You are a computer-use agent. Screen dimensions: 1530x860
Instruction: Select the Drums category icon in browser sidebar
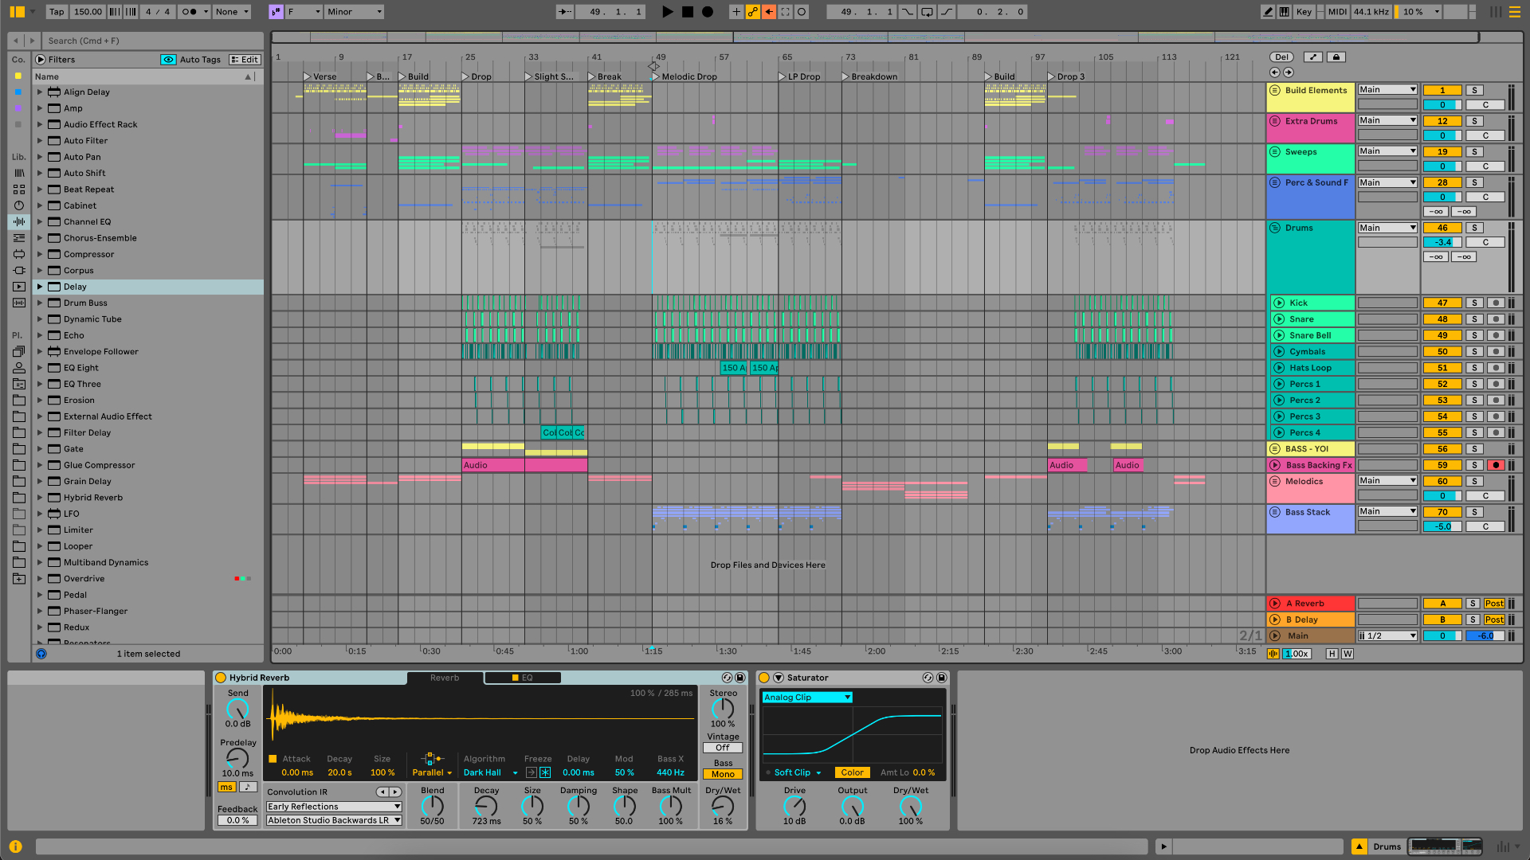(x=18, y=190)
